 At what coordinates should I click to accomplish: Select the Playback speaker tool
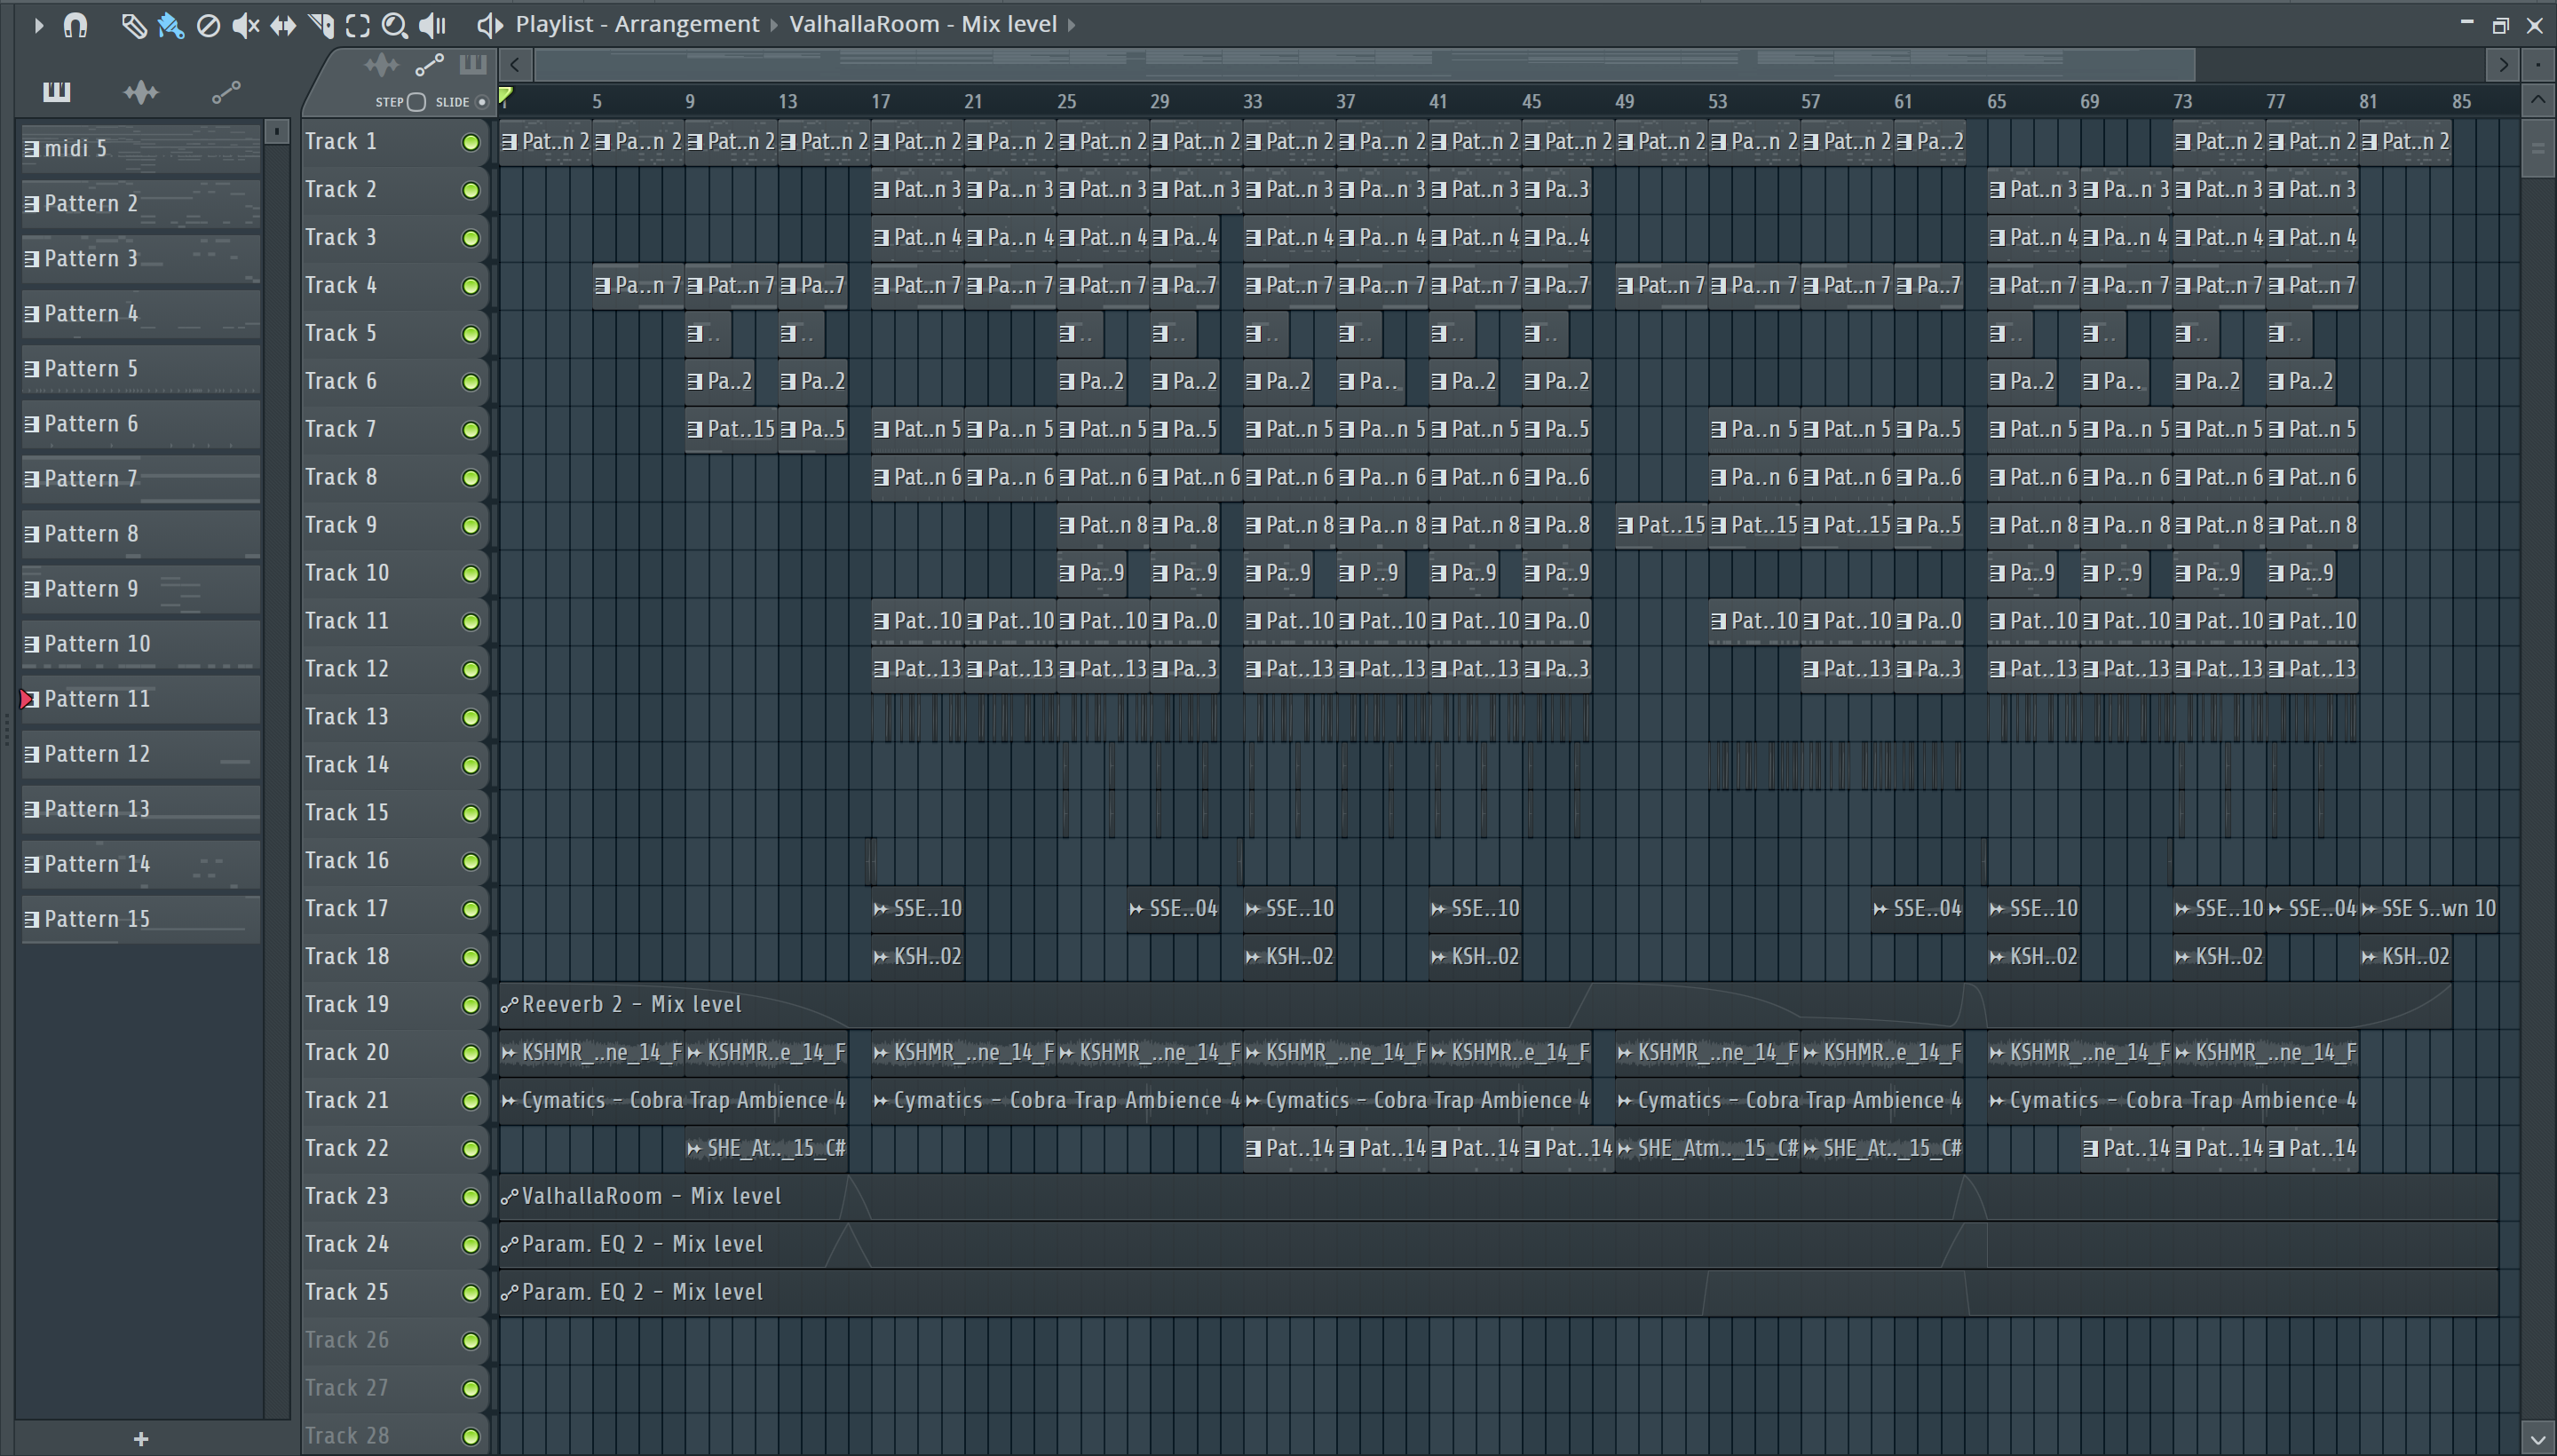[x=432, y=25]
